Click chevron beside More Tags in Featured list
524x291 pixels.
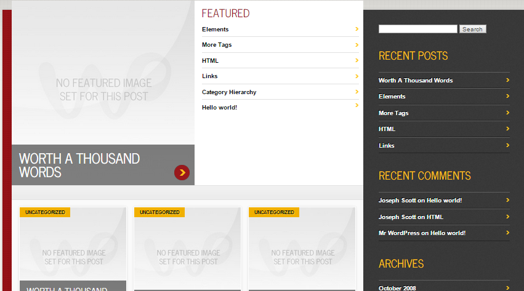(x=357, y=44)
